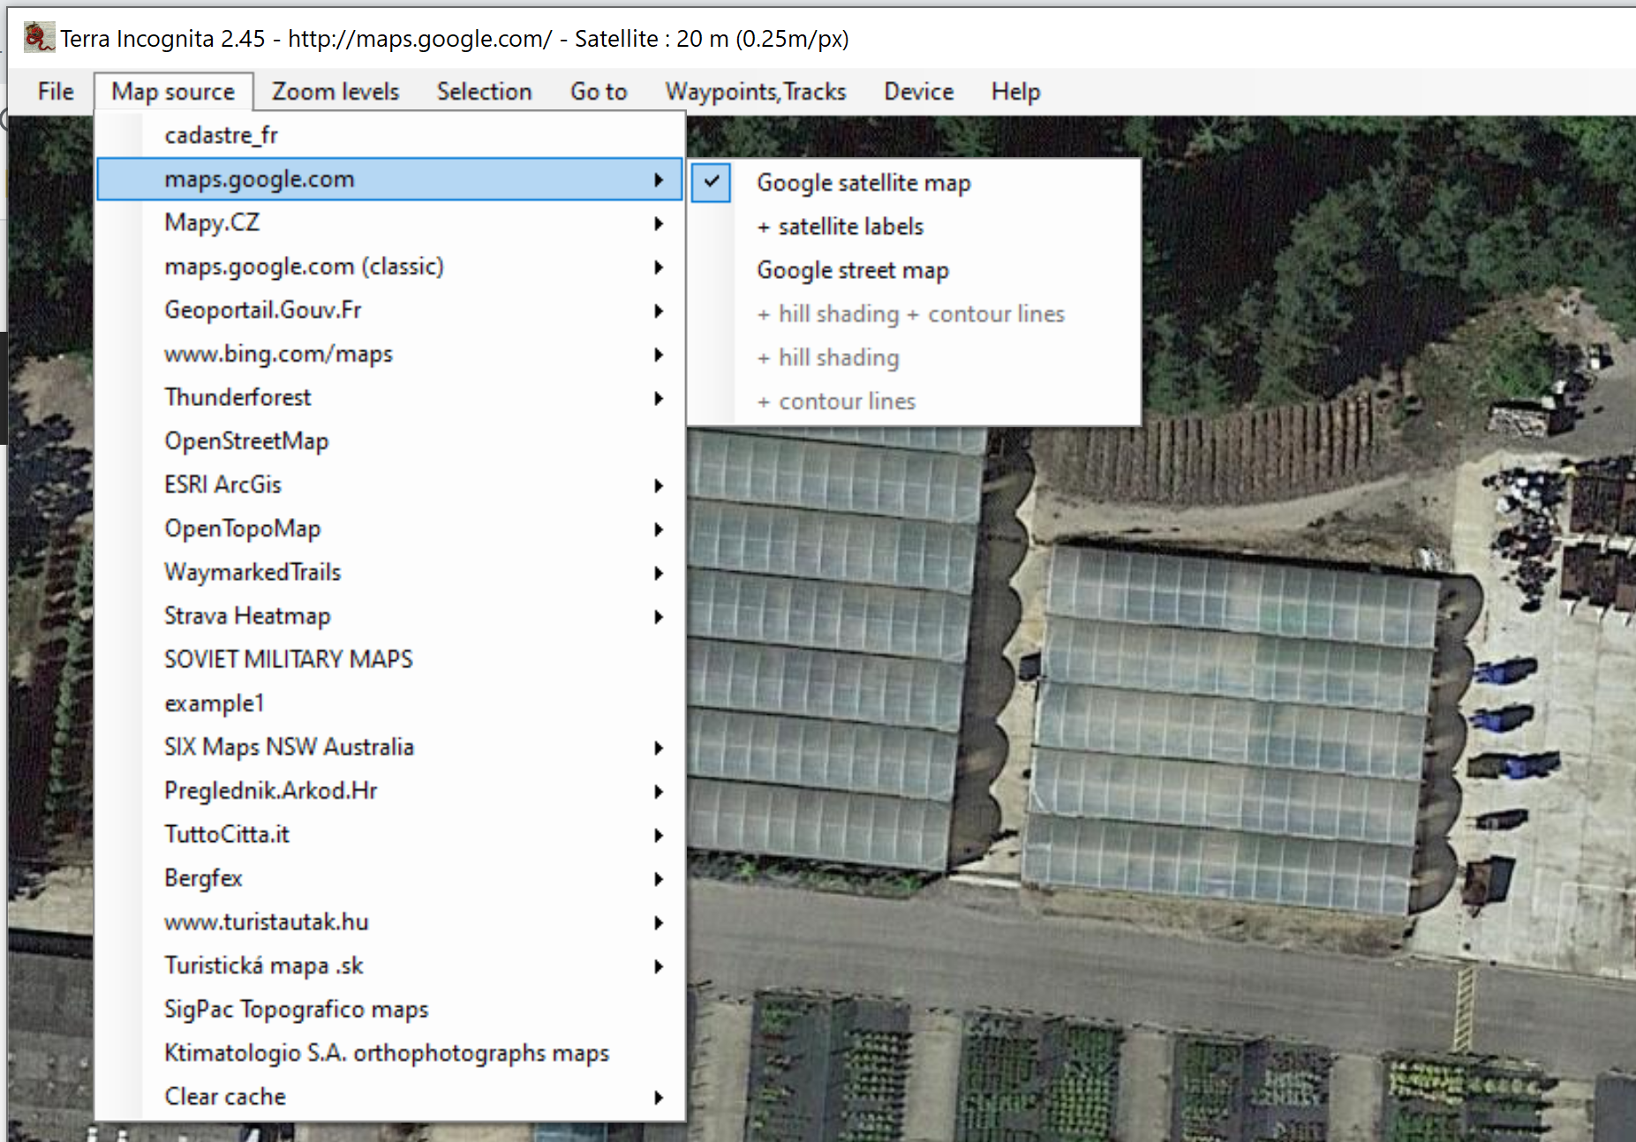The image size is (1636, 1142).
Task: Expand the Strava Heatmap submenu arrow
Action: [x=659, y=616]
